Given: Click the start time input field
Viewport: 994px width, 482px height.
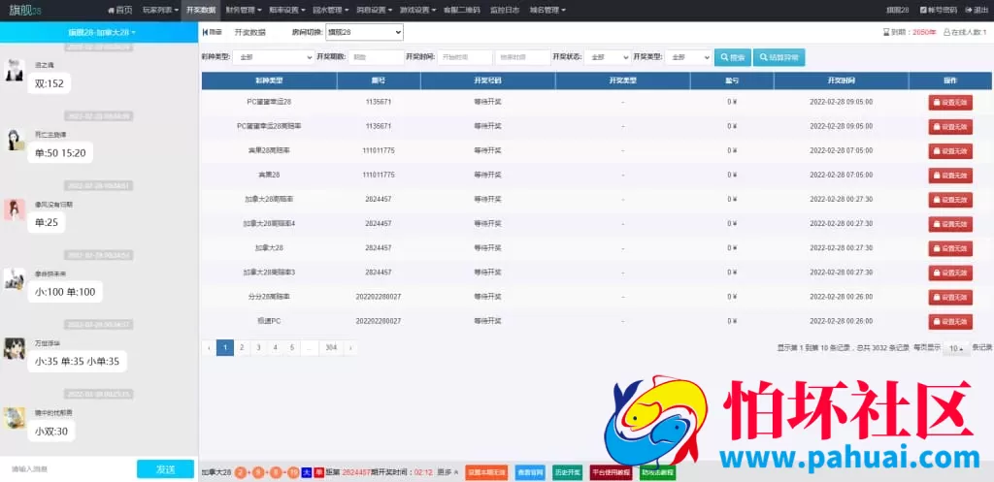Looking at the screenshot, I should [465, 57].
